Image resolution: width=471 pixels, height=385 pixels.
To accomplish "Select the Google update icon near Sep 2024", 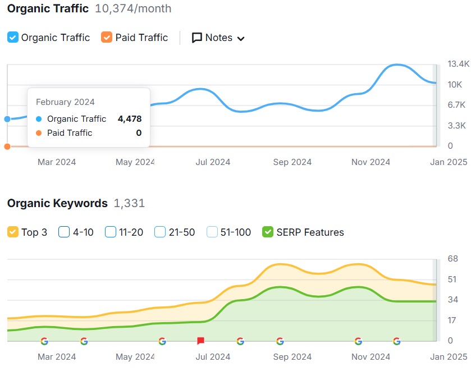I will coord(280,341).
